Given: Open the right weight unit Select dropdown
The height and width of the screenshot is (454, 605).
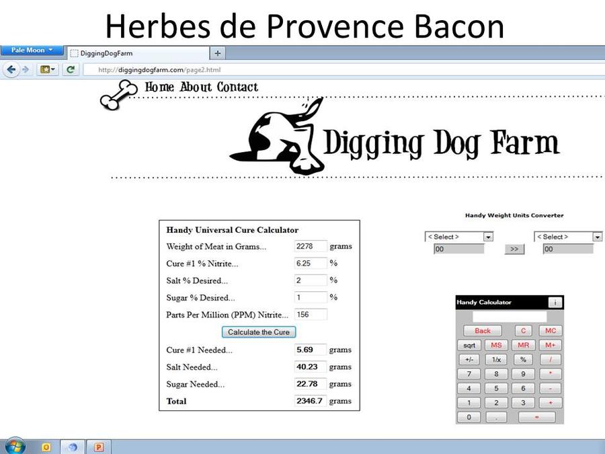Looking at the screenshot, I should coord(568,237).
